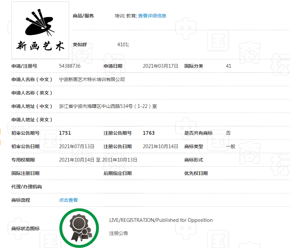
Task: Click the 申请人名称（中文） label
Action: pos(32,79)
